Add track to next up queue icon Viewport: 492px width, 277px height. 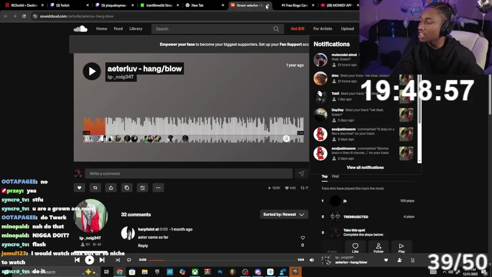pos(143,188)
